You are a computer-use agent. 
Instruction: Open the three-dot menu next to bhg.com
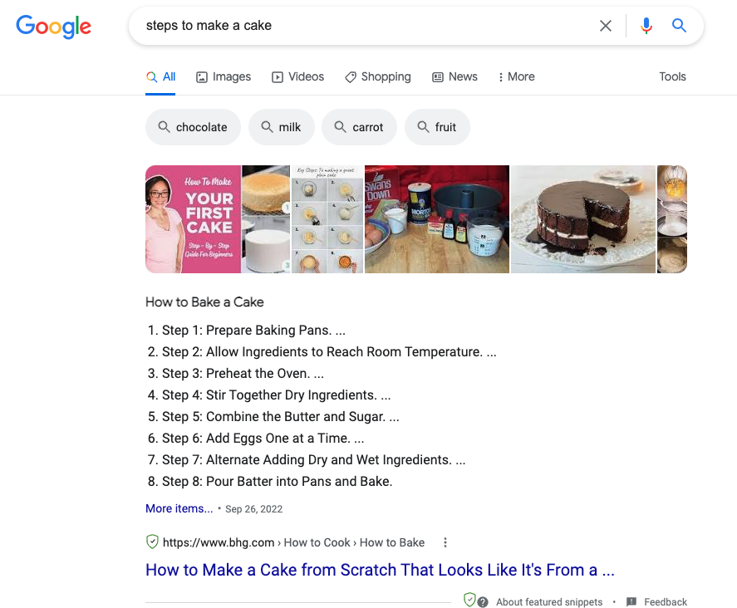(x=445, y=542)
